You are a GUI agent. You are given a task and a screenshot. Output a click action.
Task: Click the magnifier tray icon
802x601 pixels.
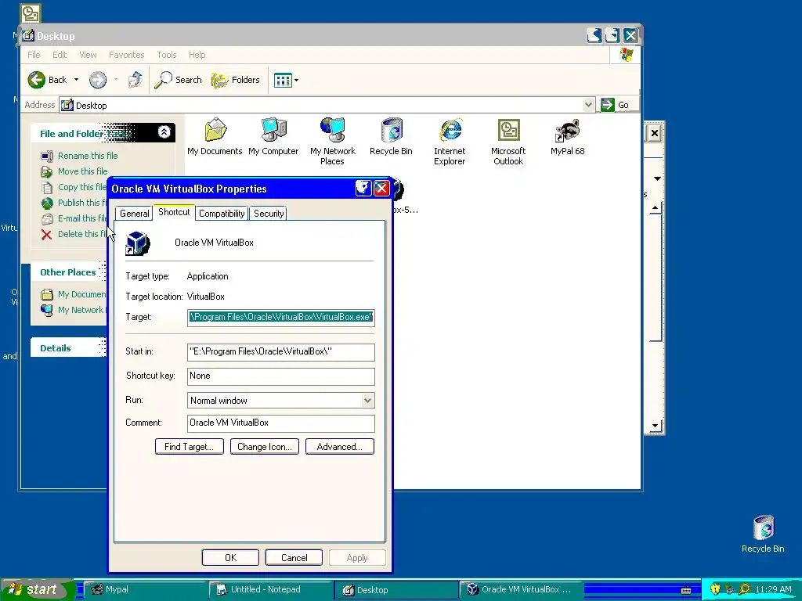745,589
